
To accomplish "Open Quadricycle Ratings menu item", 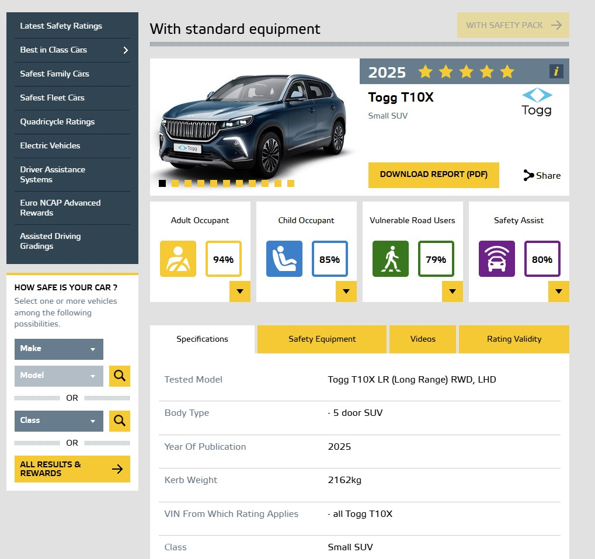I will point(72,121).
